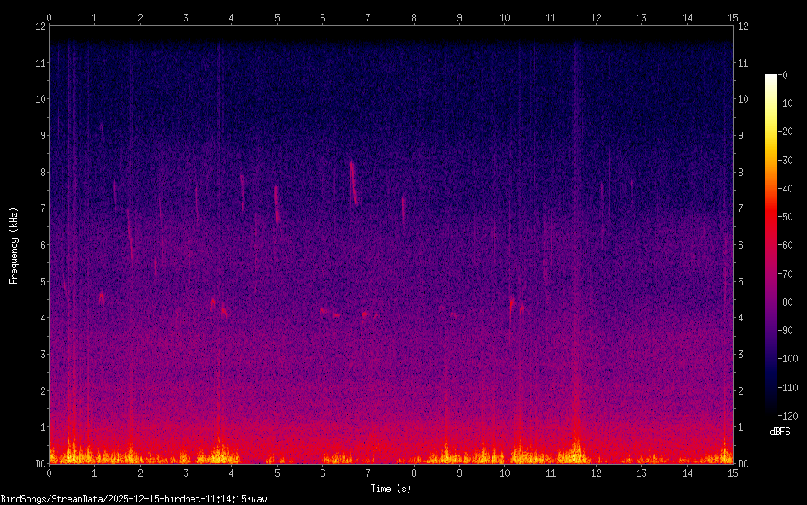The height and width of the screenshot is (505, 807).
Task: Select the 'Frequency (kHz)' axis label
Action: [x=14, y=245]
